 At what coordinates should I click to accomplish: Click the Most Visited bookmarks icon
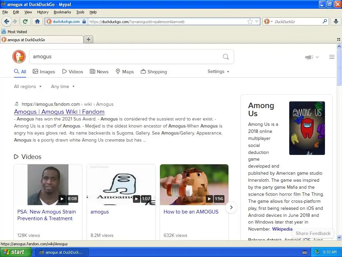[x=4, y=31]
